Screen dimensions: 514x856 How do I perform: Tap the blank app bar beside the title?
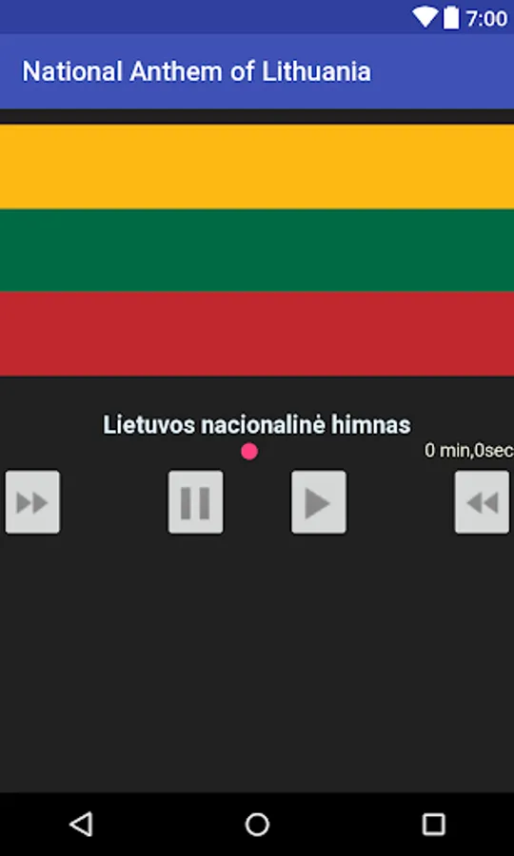click(443, 71)
